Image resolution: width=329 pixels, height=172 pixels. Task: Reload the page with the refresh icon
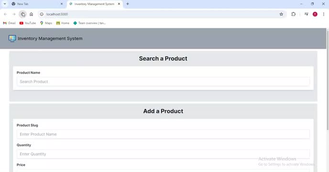pos(23,14)
